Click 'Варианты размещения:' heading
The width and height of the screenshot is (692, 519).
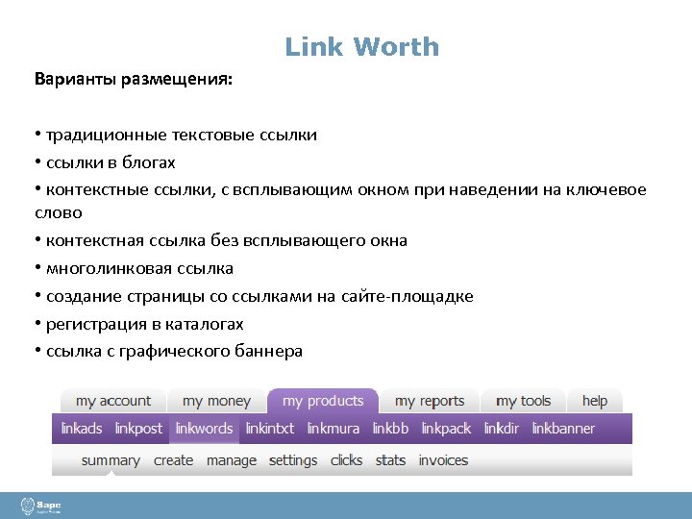134,80
